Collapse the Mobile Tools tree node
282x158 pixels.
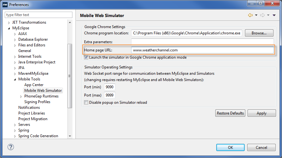point(15,79)
